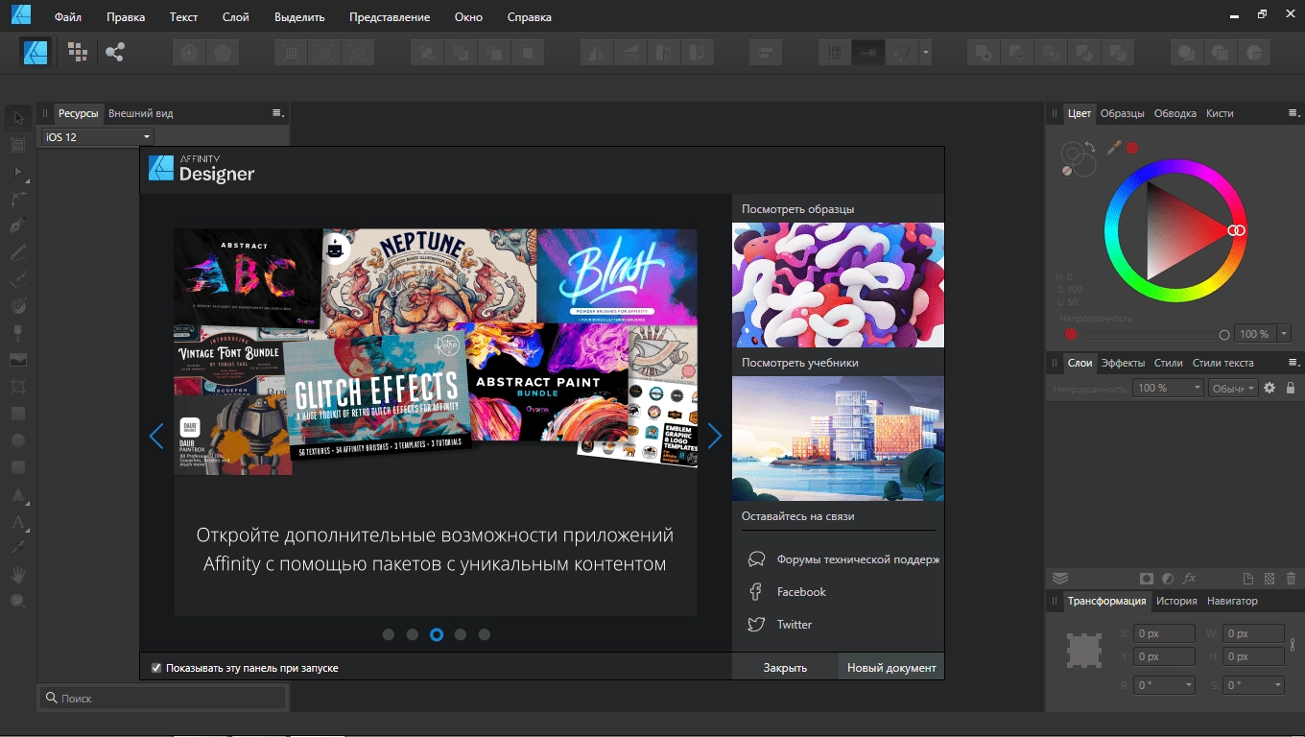
Task: Select the Zoom tool
Action: 17,601
